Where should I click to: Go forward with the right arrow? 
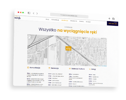pyautogui.click(x=37, y=13)
